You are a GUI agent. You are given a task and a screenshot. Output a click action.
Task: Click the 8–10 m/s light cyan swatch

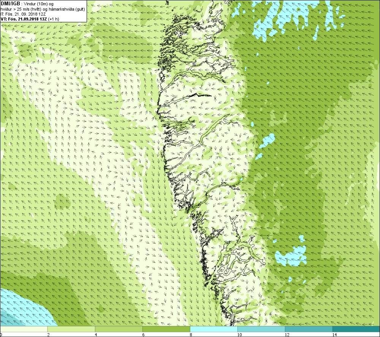tap(214, 329)
